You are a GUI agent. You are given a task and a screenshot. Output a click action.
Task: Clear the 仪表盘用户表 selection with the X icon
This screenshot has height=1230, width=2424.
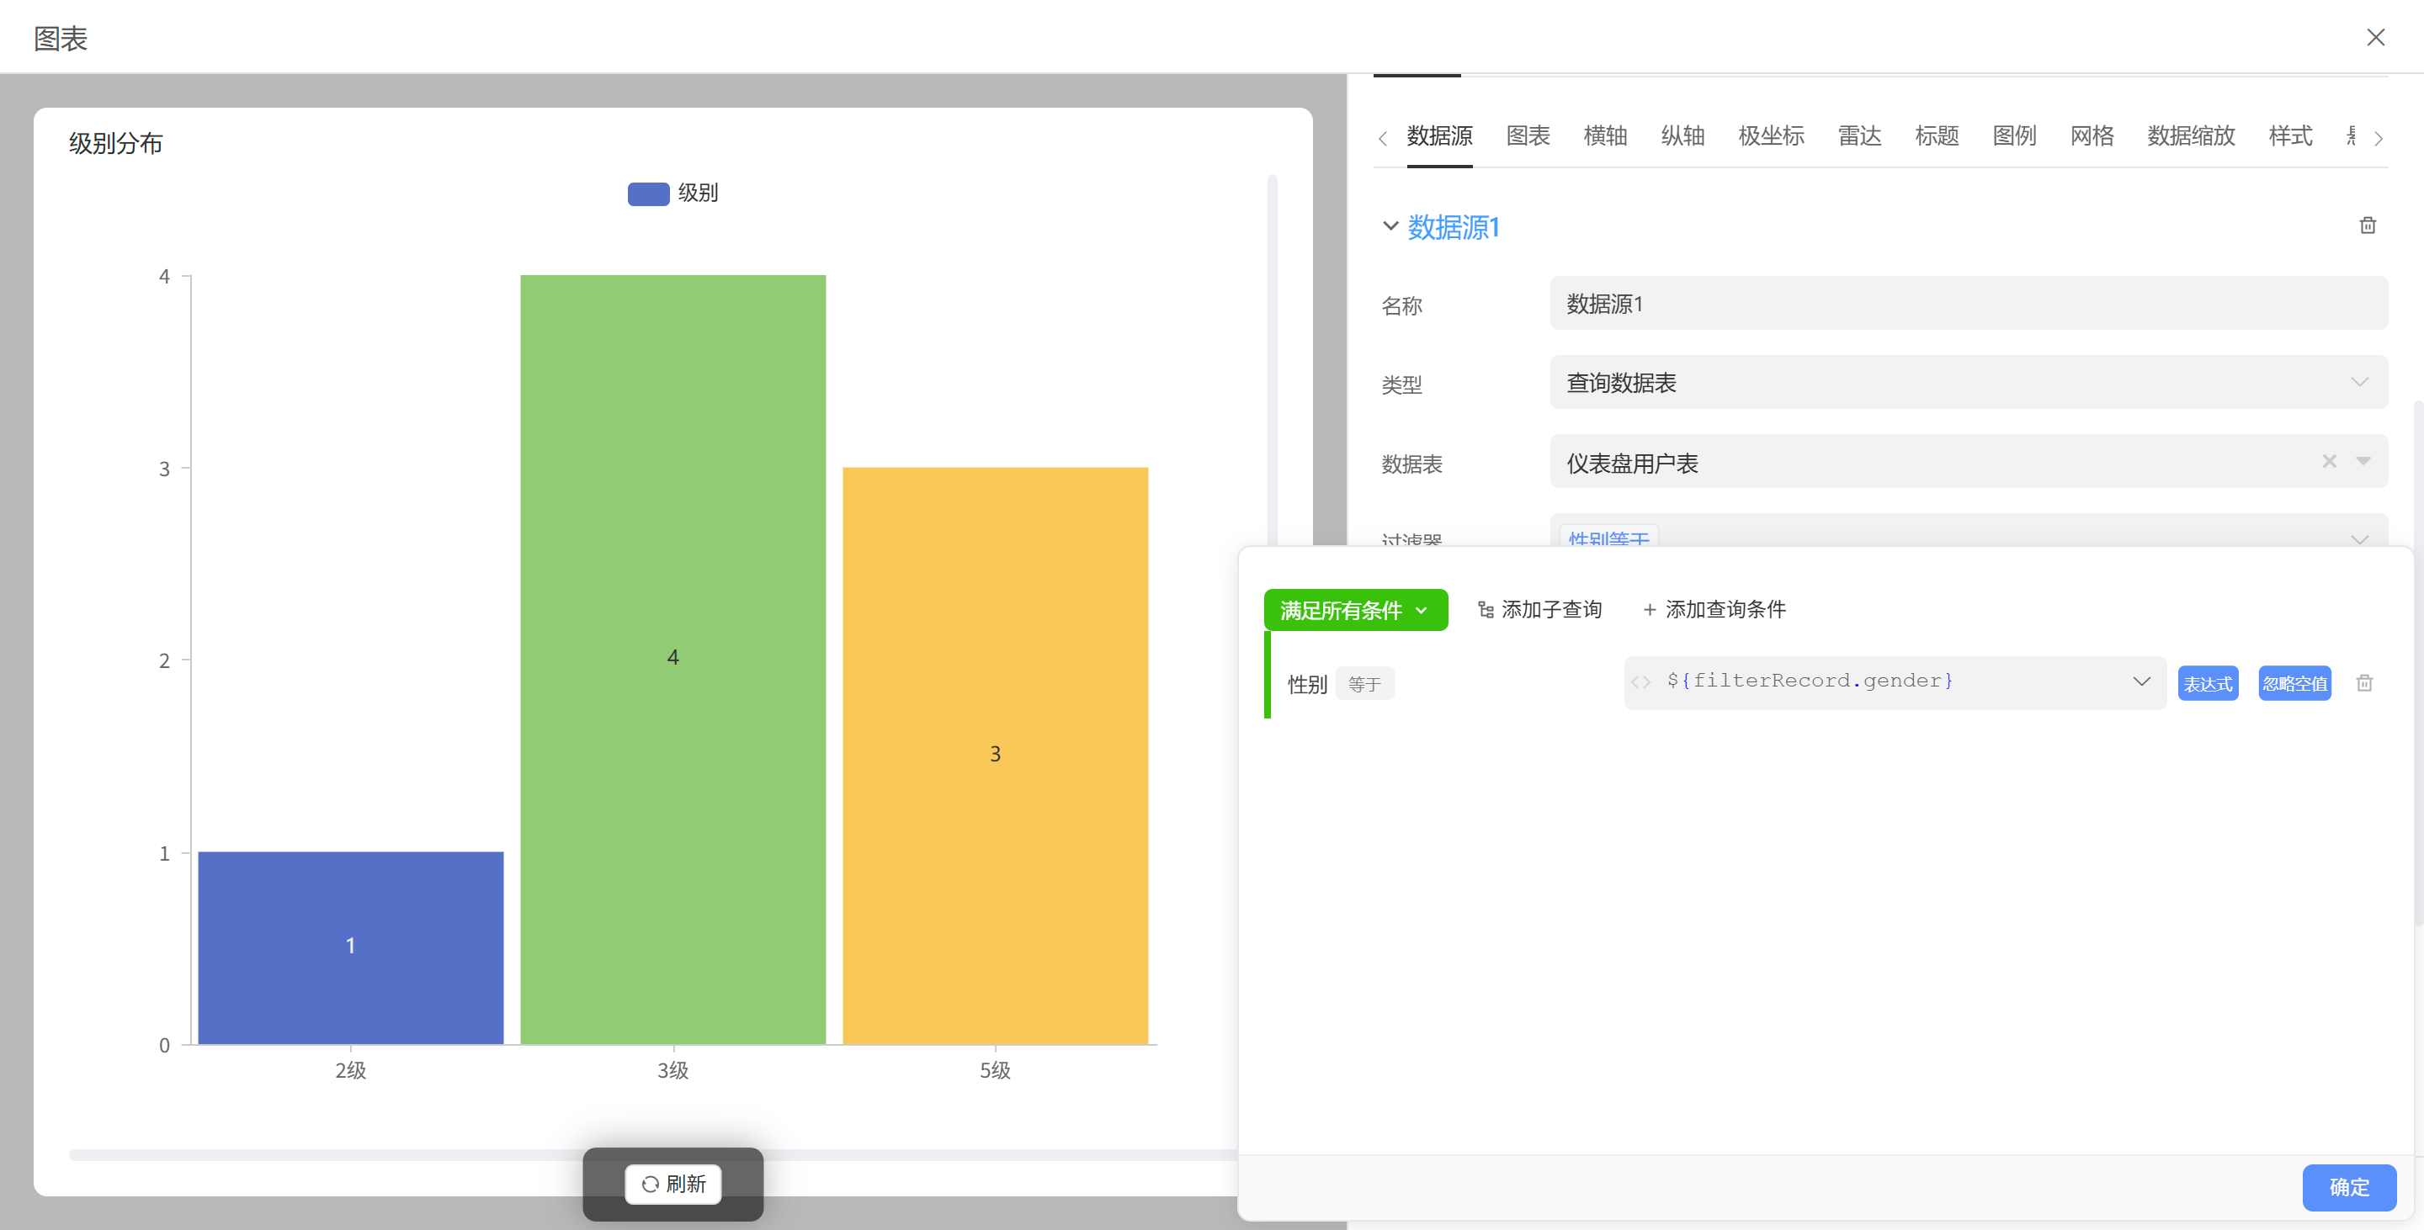tap(2329, 462)
